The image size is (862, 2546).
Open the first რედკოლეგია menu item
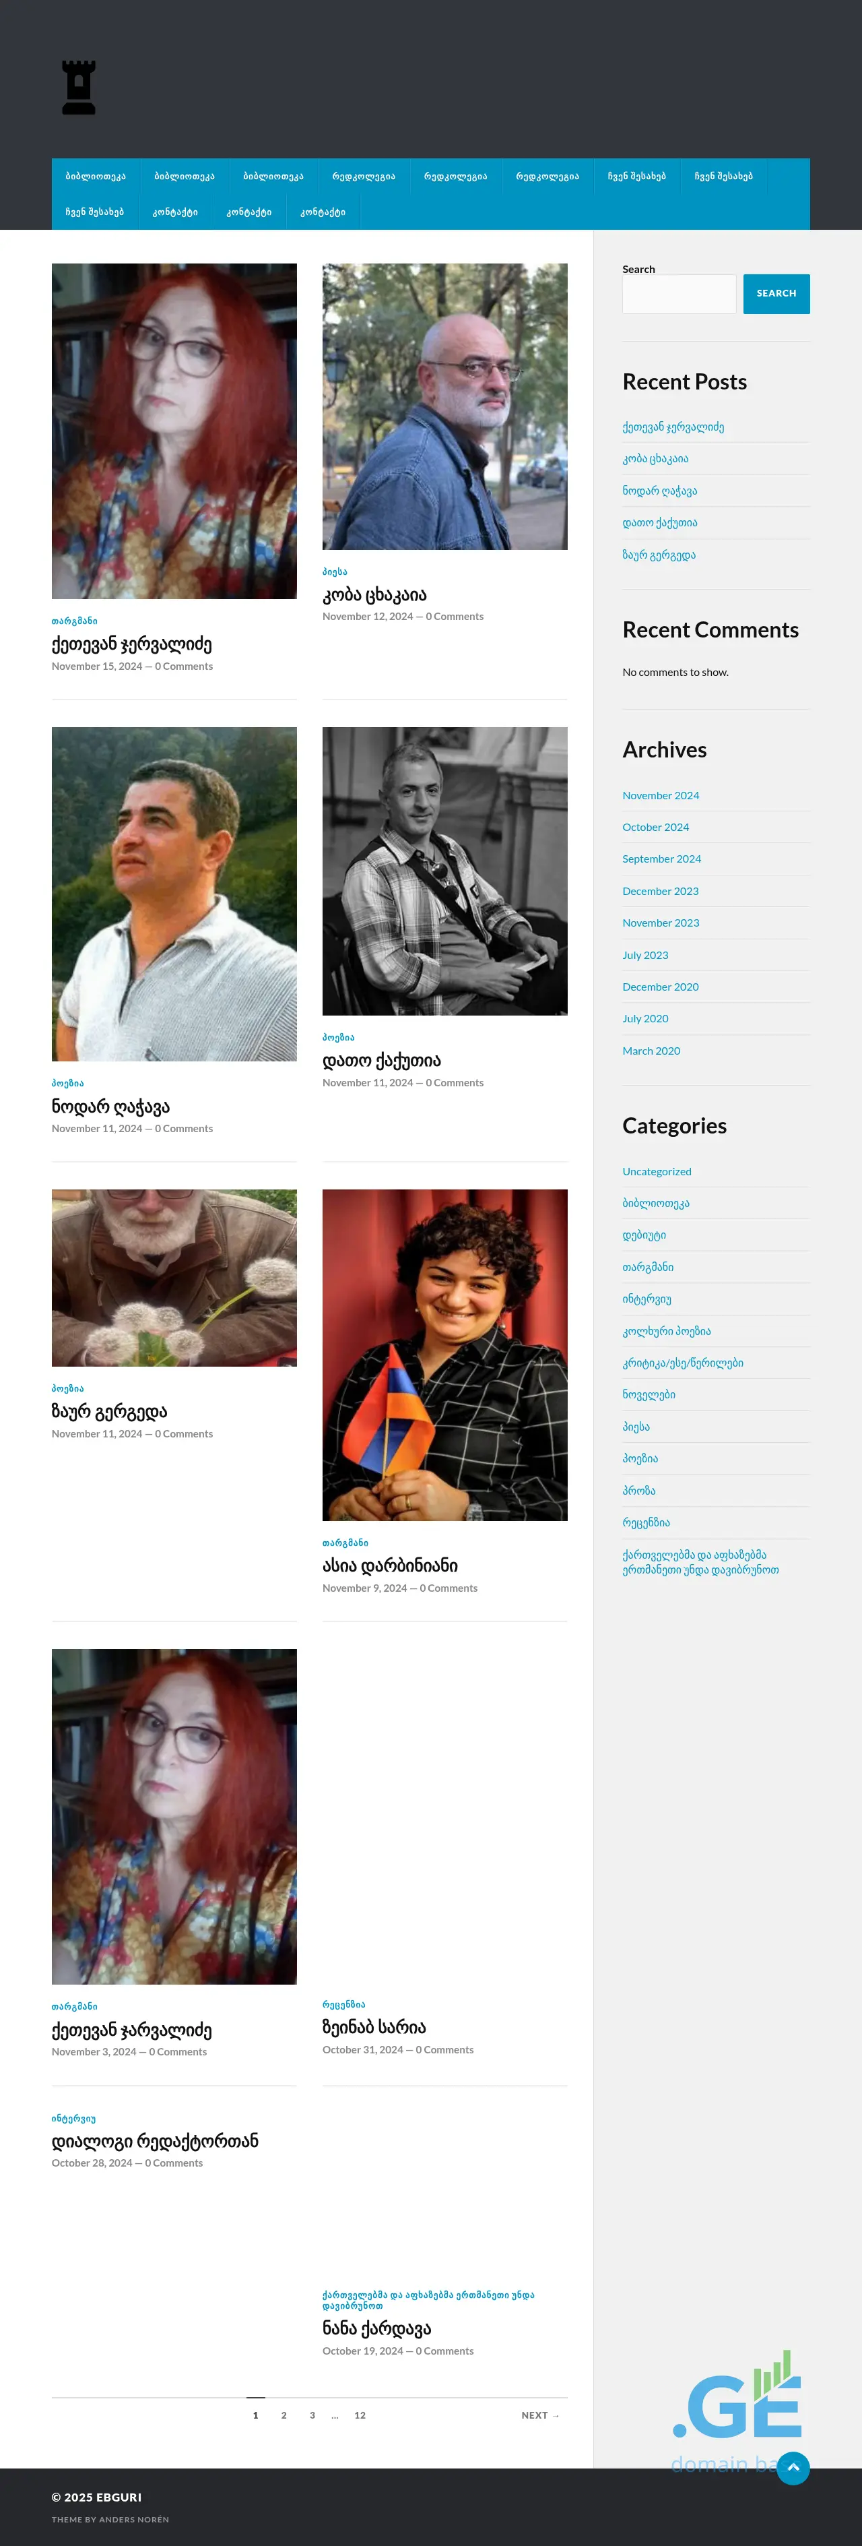pos(364,176)
